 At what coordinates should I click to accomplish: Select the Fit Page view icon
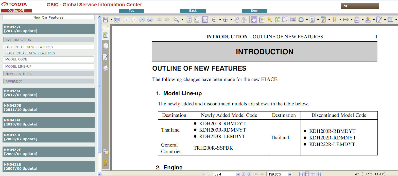[197, 20]
